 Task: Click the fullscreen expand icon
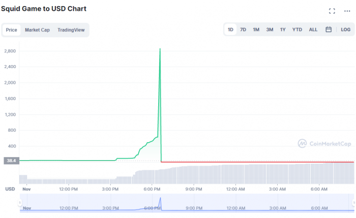click(x=332, y=11)
